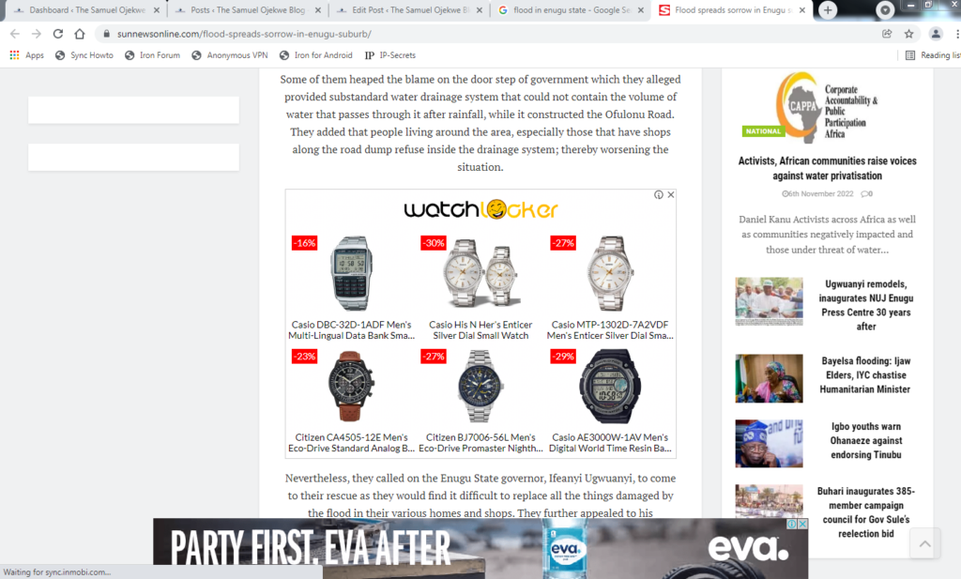Open the ad info icon on watch ad
The image size is (961, 579).
click(x=658, y=195)
